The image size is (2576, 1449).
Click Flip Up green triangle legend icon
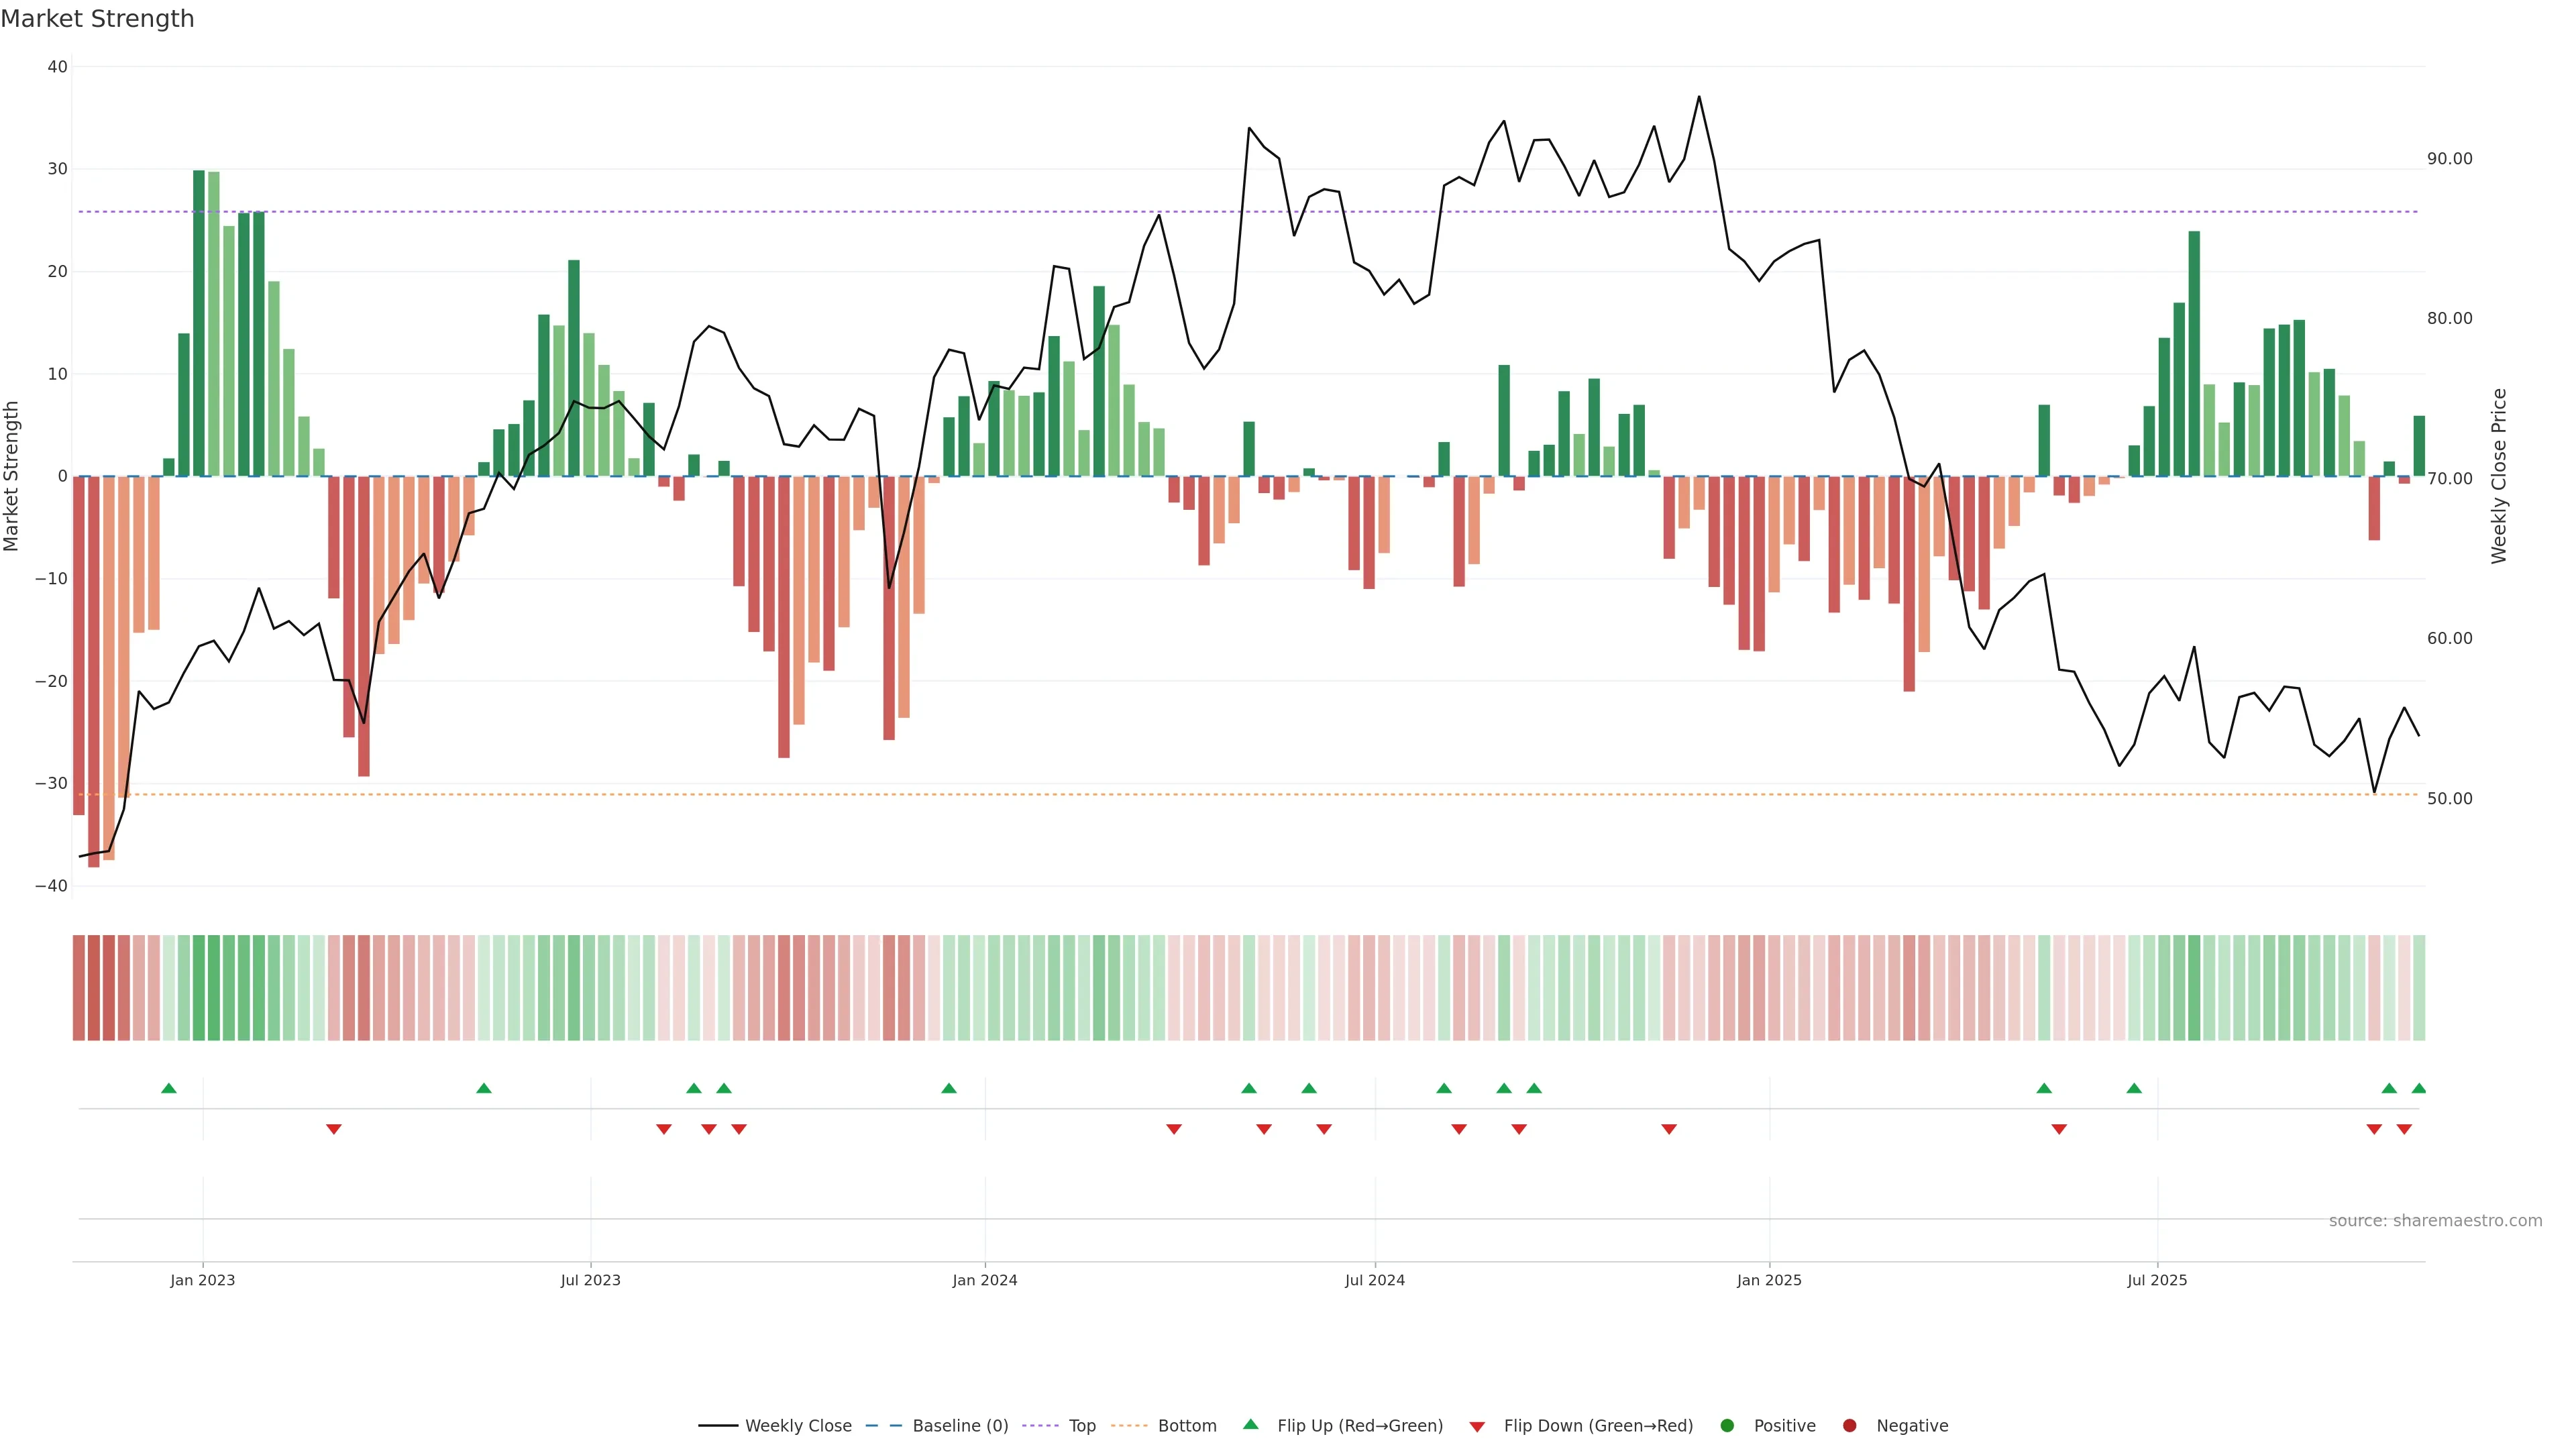(1250, 1424)
